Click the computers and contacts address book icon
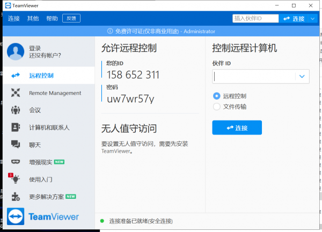The height and width of the screenshot is (232, 322). pos(16,128)
